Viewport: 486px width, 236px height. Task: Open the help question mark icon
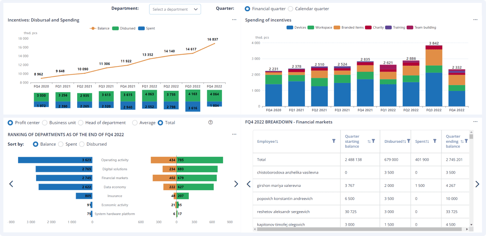point(210,123)
